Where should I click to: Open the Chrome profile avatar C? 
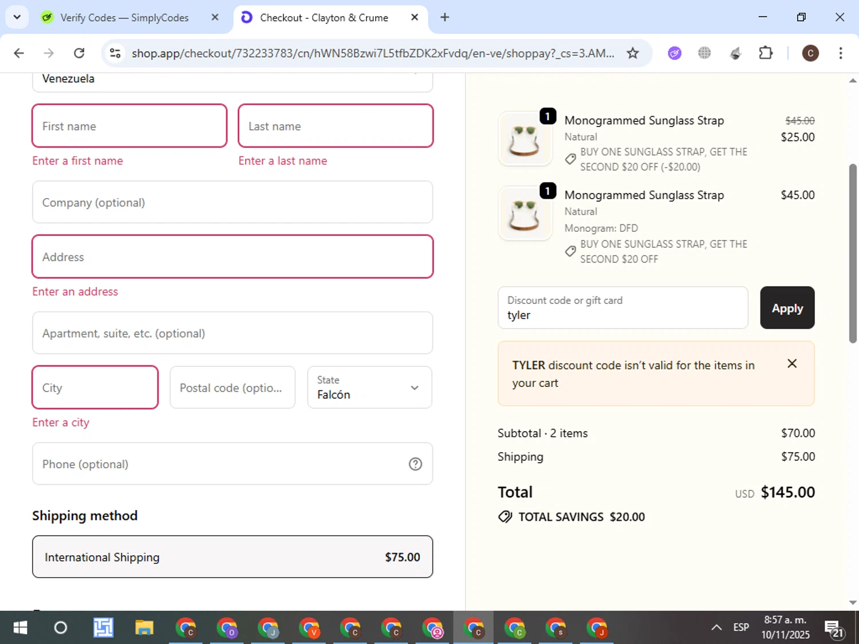click(810, 53)
